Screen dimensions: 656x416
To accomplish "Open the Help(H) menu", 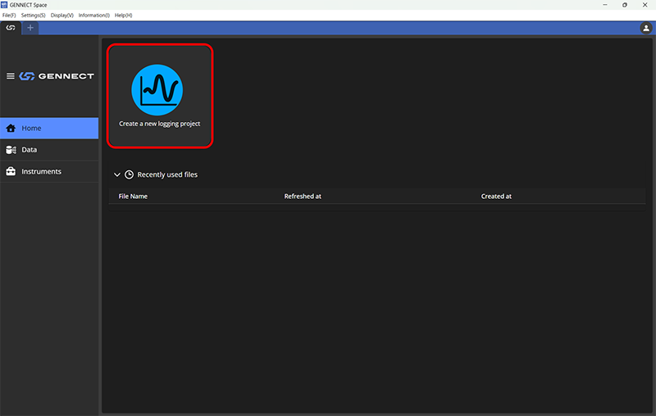I will 124,16.
